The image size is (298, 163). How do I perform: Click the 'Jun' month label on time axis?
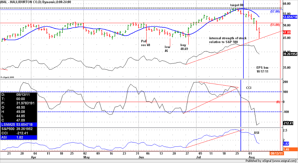pyautogui.click(x=141, y=157)
